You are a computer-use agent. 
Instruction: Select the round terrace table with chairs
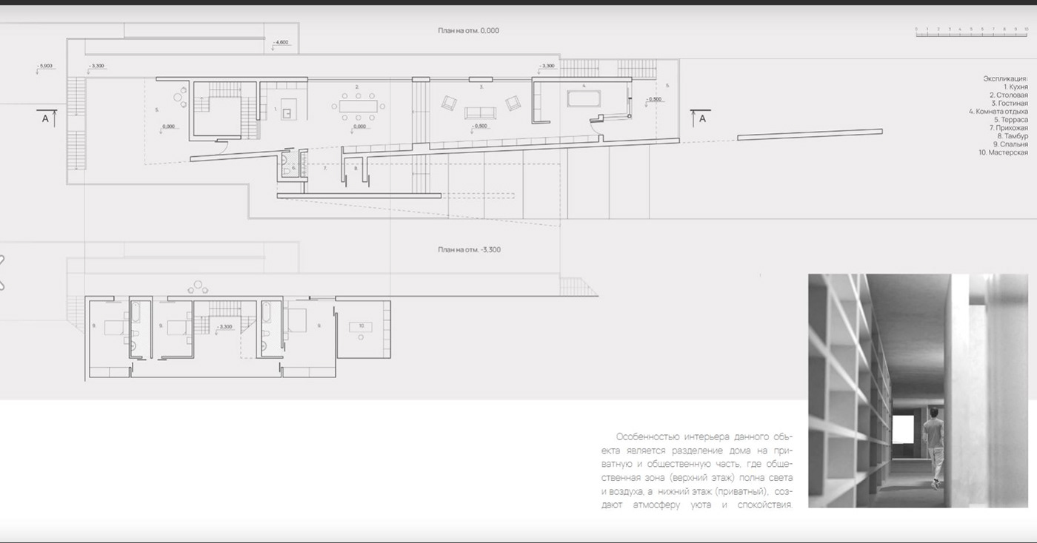click(x=180, y=96)
